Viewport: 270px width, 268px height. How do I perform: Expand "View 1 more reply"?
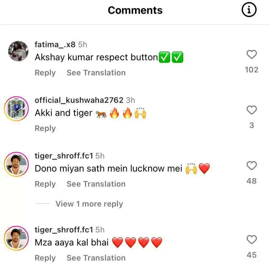coord(89,204)
